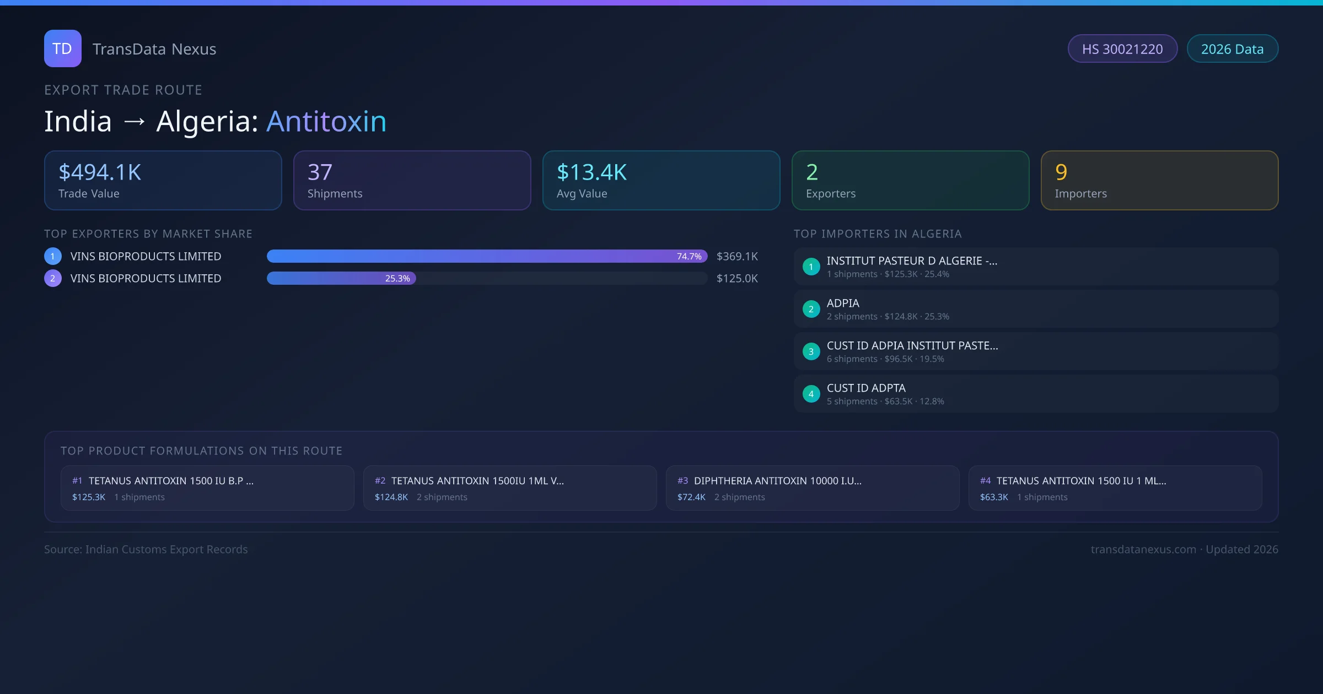Image resolution: width=1323 pixels, height=694 pixels.
Task: Open #1 Tetanus Antitoxin 1500 IU B.P card
Action: click(207, 488)
